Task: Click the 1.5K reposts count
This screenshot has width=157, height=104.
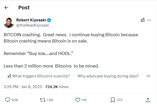Action: (50, 100)
